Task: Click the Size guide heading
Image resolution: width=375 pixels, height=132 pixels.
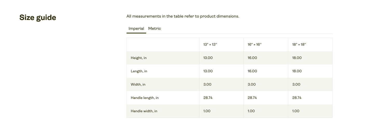Action: pyautogui.click(x=38, y=17)
